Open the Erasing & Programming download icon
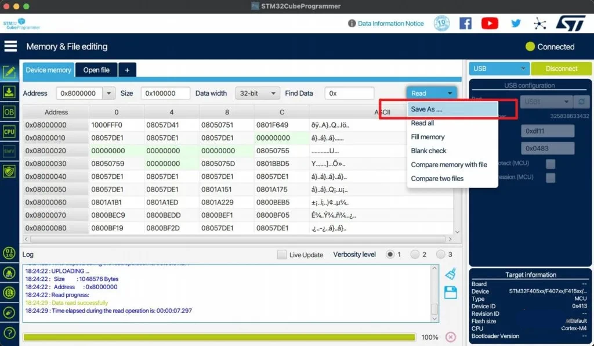The height and width of the screenshot is (346, 594). tap(9, 92)
